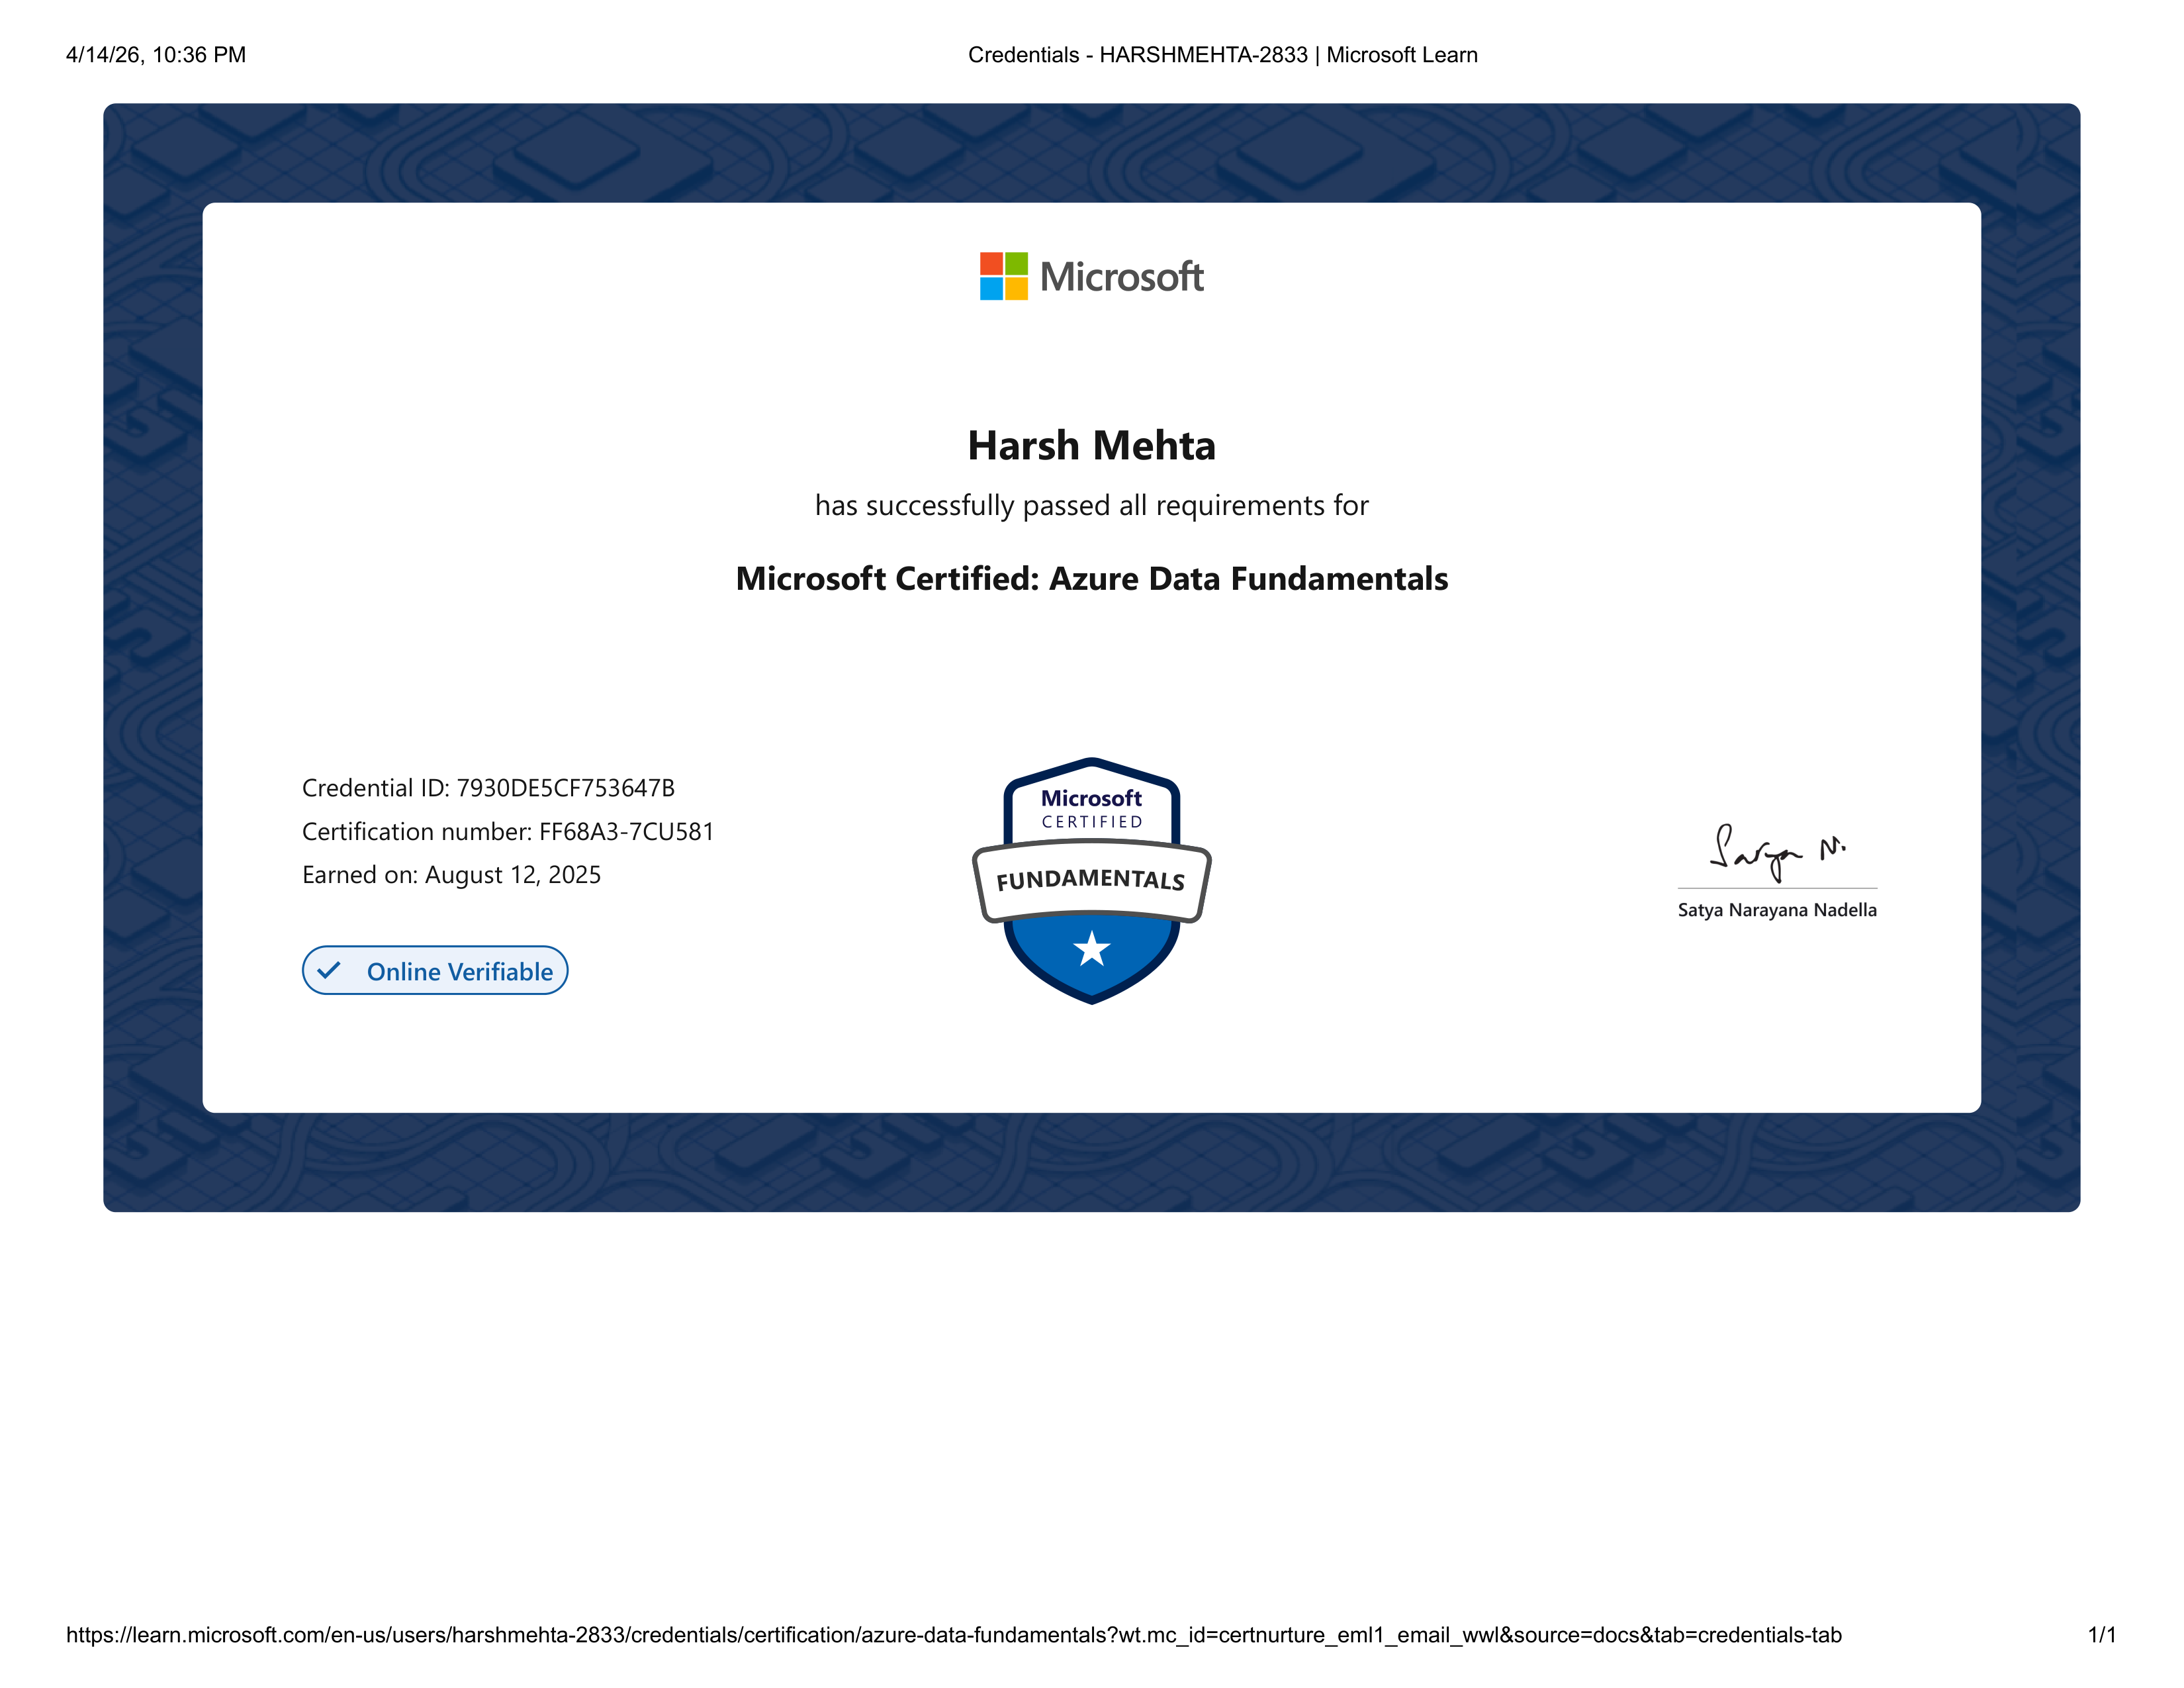Screen dimensions: 2184x1688
Task: Open the learn.microsoft.com URL in footer
Action: [953, 1635]
